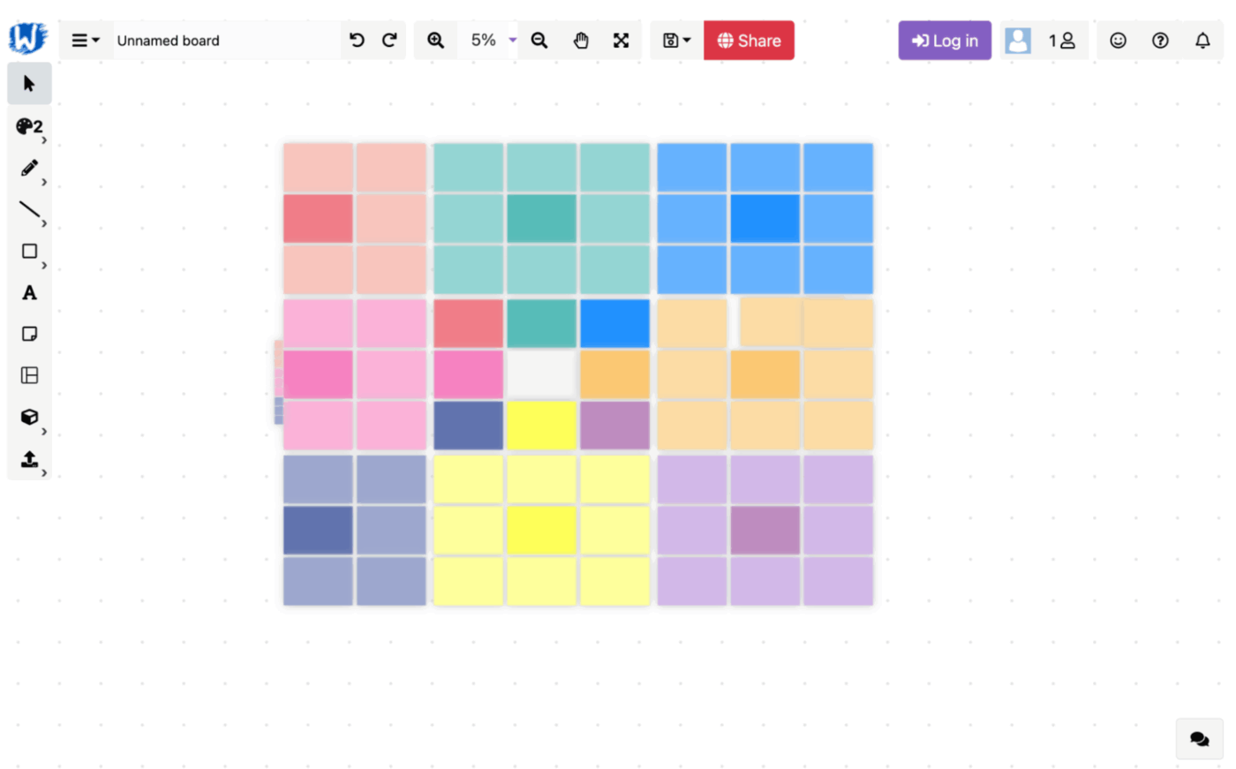Zoom out with the magnifier minus icon
Viewport: 1236px width, 769px height.
pyautogui.click(x=539, y=41)
